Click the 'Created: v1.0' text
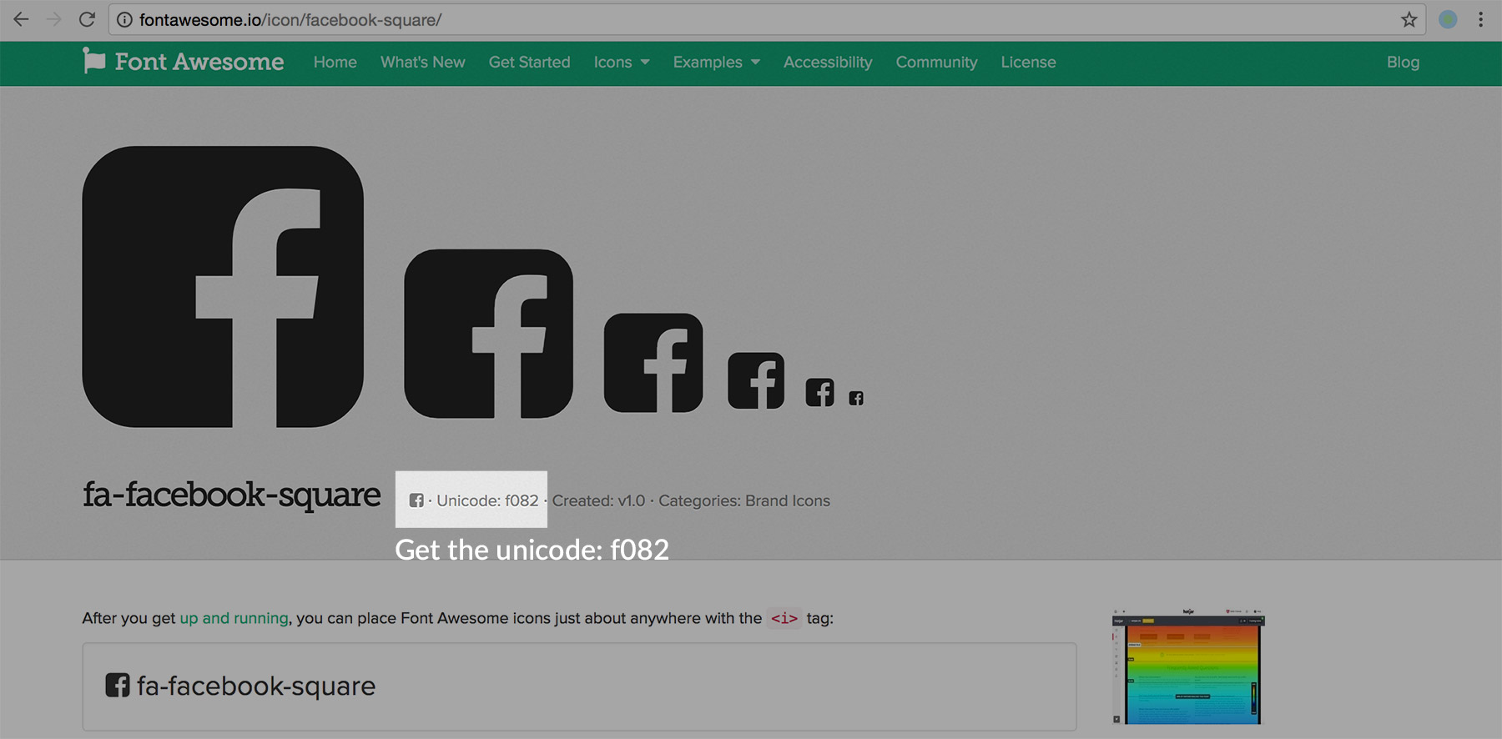 tap(599, 500)
